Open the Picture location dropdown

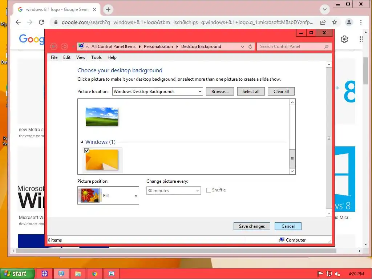click(158, 91)
